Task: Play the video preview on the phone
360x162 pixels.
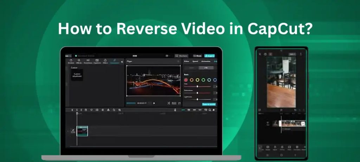Action: pyautogui.click(x=282, y=110)
